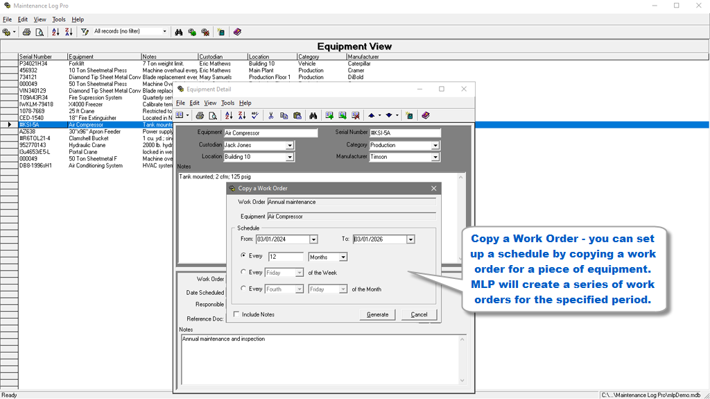Select the Every N Months radio button
This screenshot has width=710, height=399.
click(x=243, y=256)
